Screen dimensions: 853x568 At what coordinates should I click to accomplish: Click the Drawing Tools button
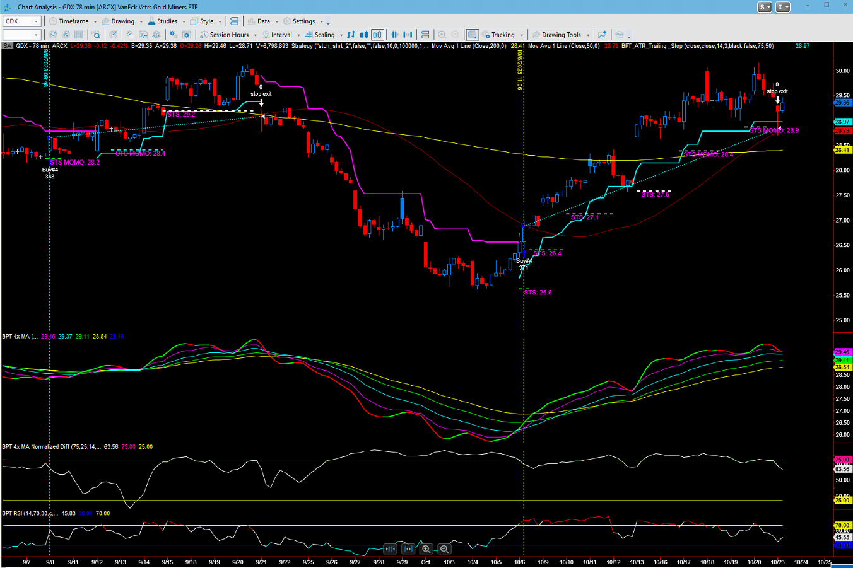(560, 35)
